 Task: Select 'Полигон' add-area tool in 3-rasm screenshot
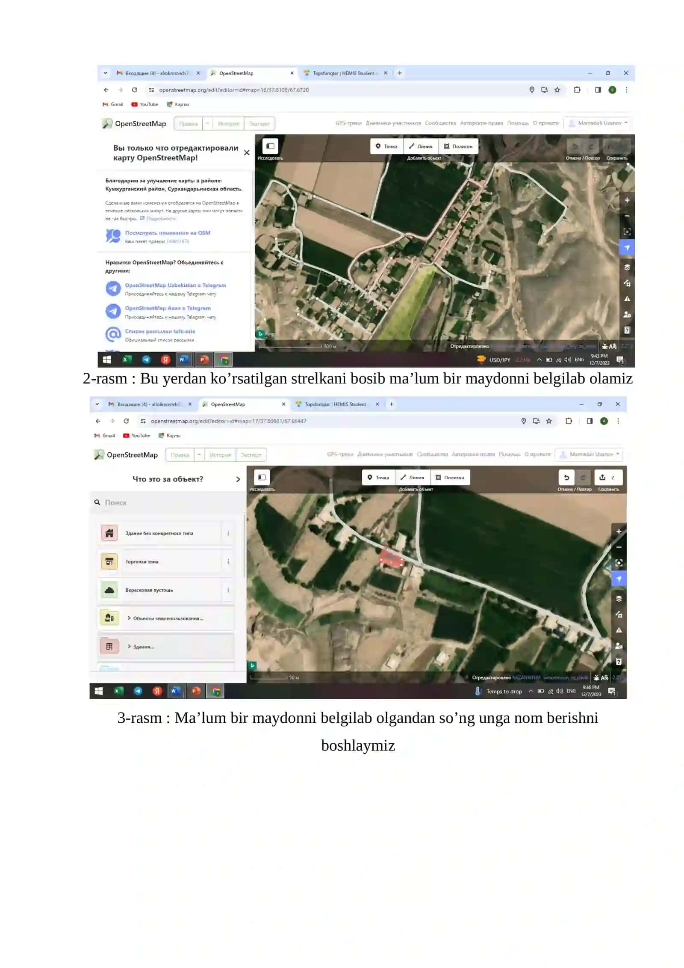click(x=450, y=478)
